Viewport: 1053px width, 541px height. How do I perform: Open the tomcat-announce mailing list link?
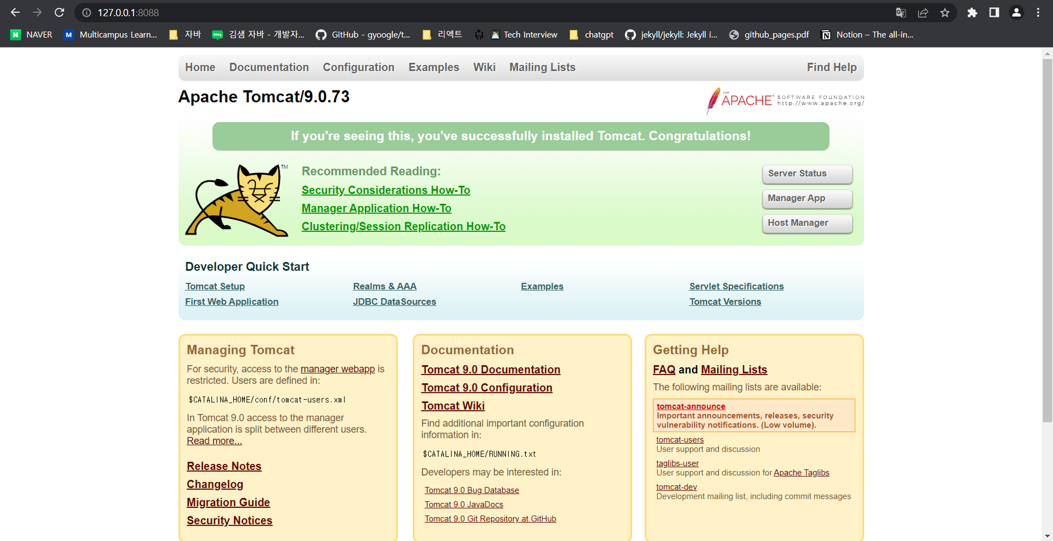[691, 406]
